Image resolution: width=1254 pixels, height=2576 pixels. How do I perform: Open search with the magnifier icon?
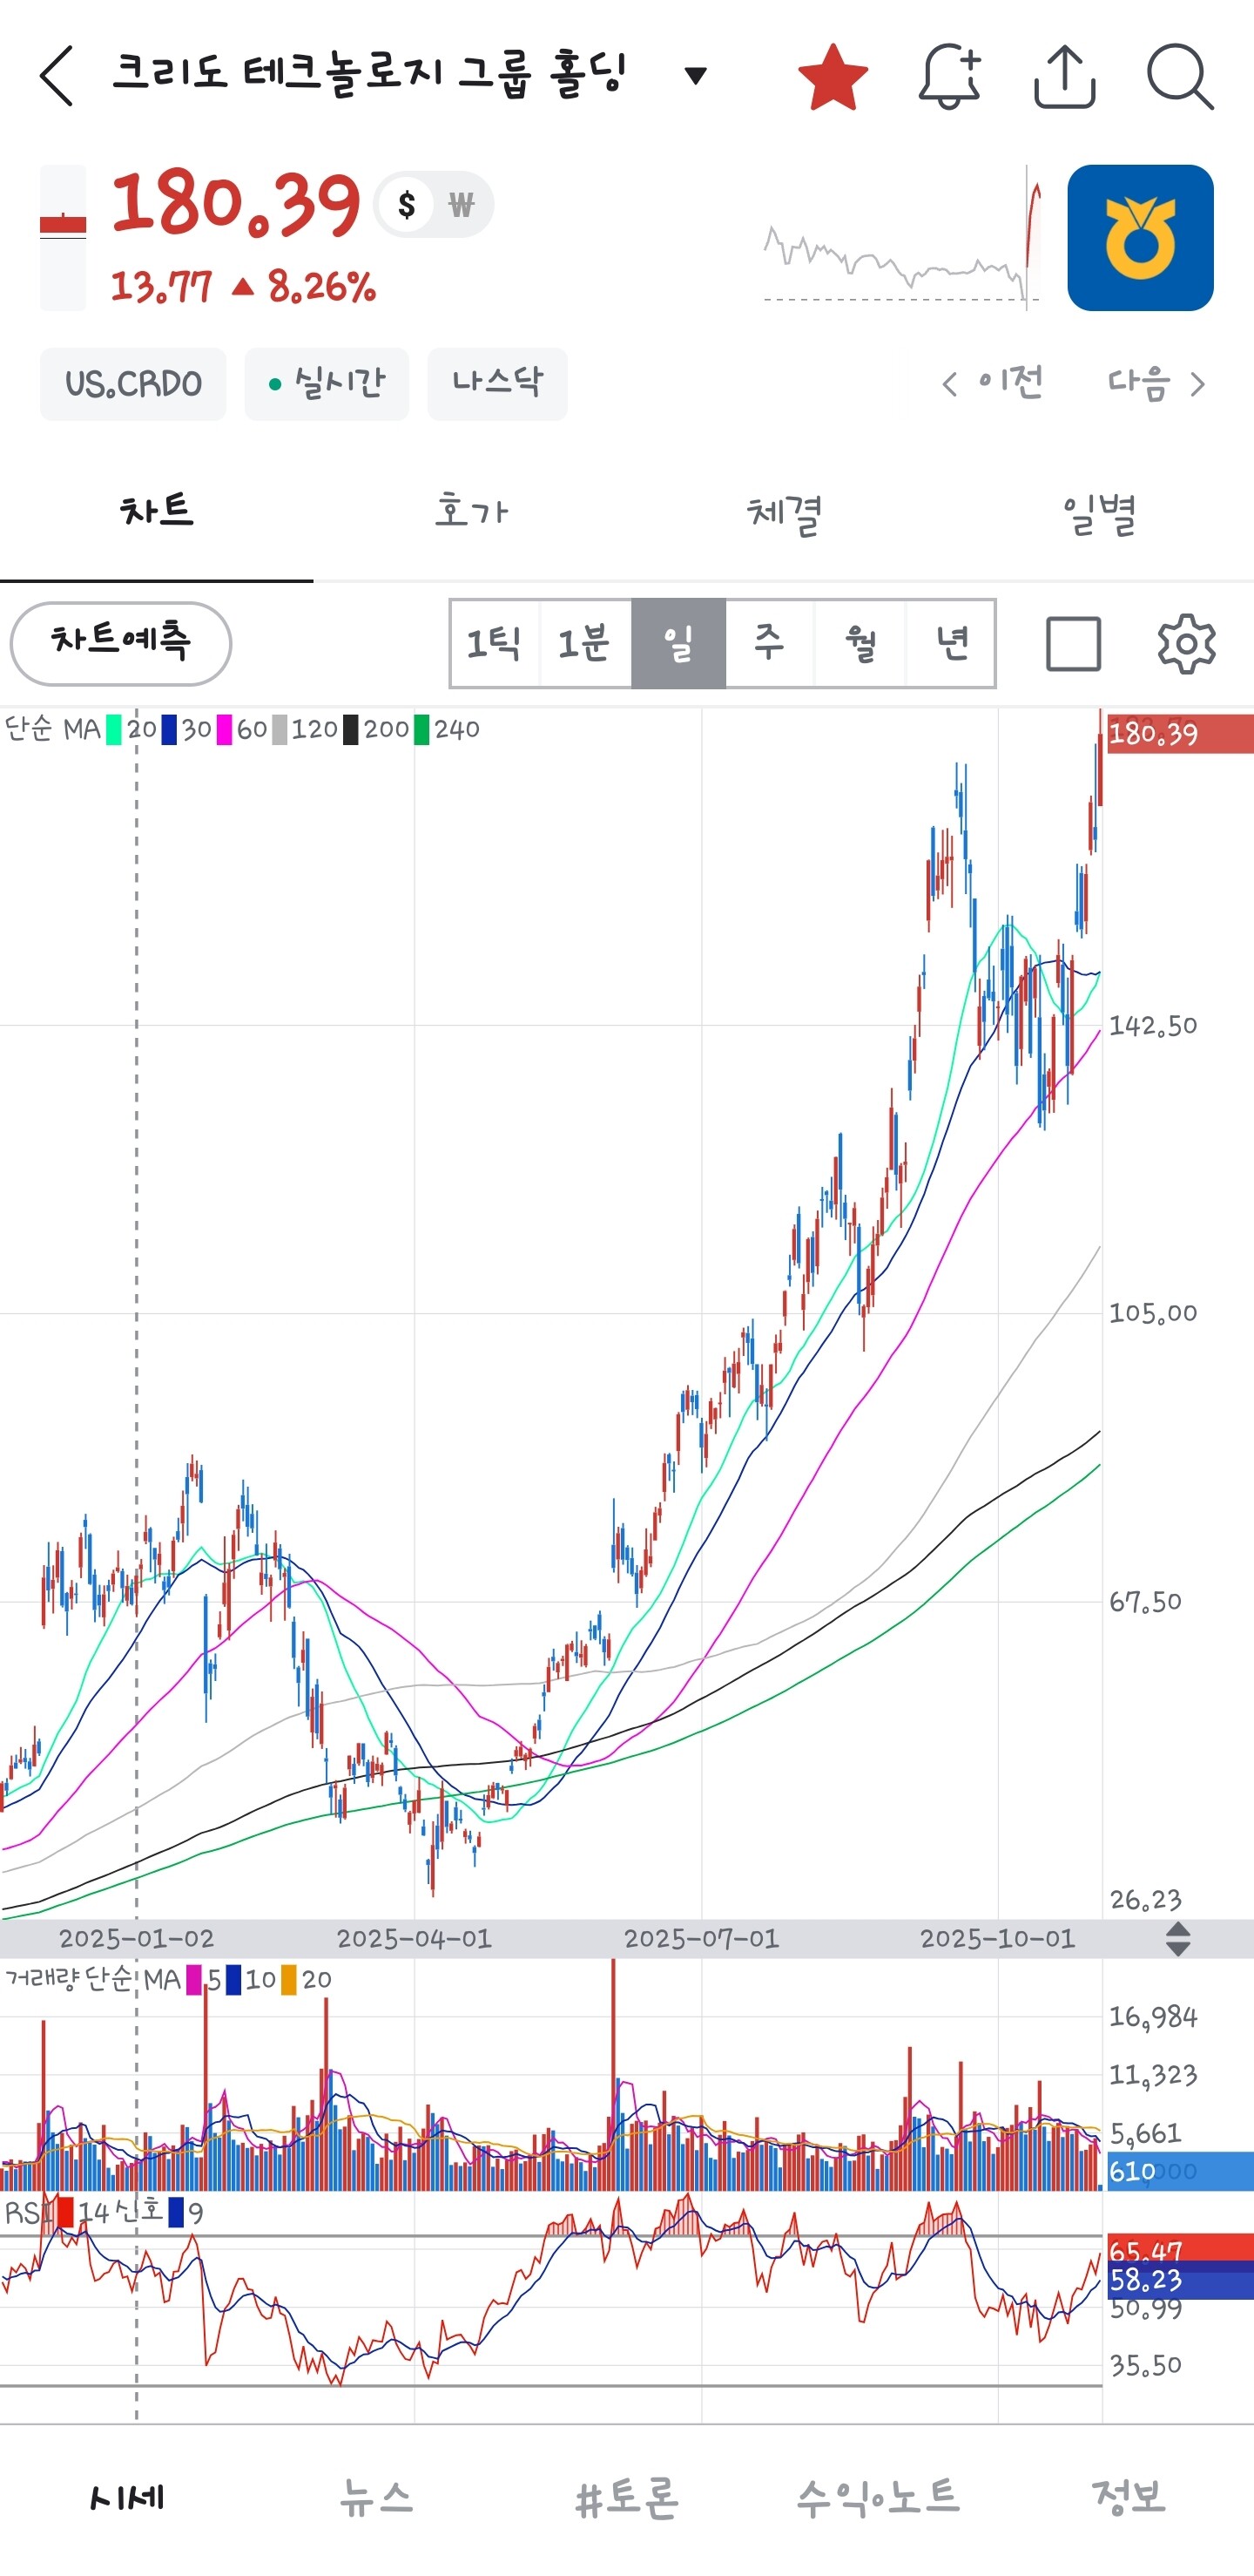coord(1180,76)
